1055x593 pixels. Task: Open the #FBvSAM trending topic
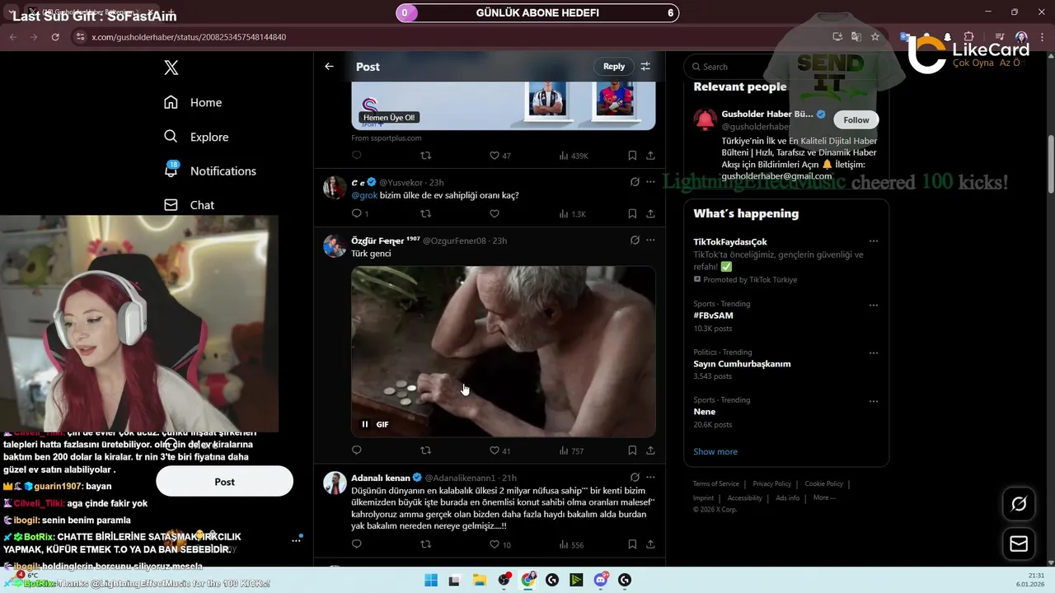coord(713,315)
